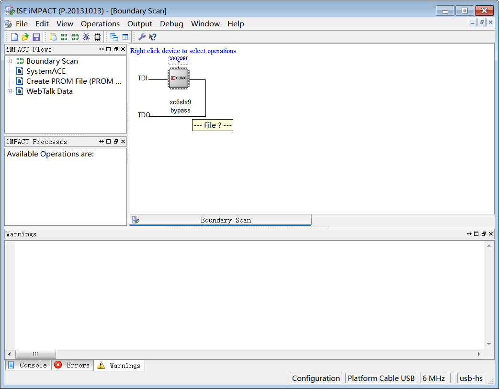The image size is (499, 389).
Task: Click the yellow File ? assignment box
Action: coord(212,125)
